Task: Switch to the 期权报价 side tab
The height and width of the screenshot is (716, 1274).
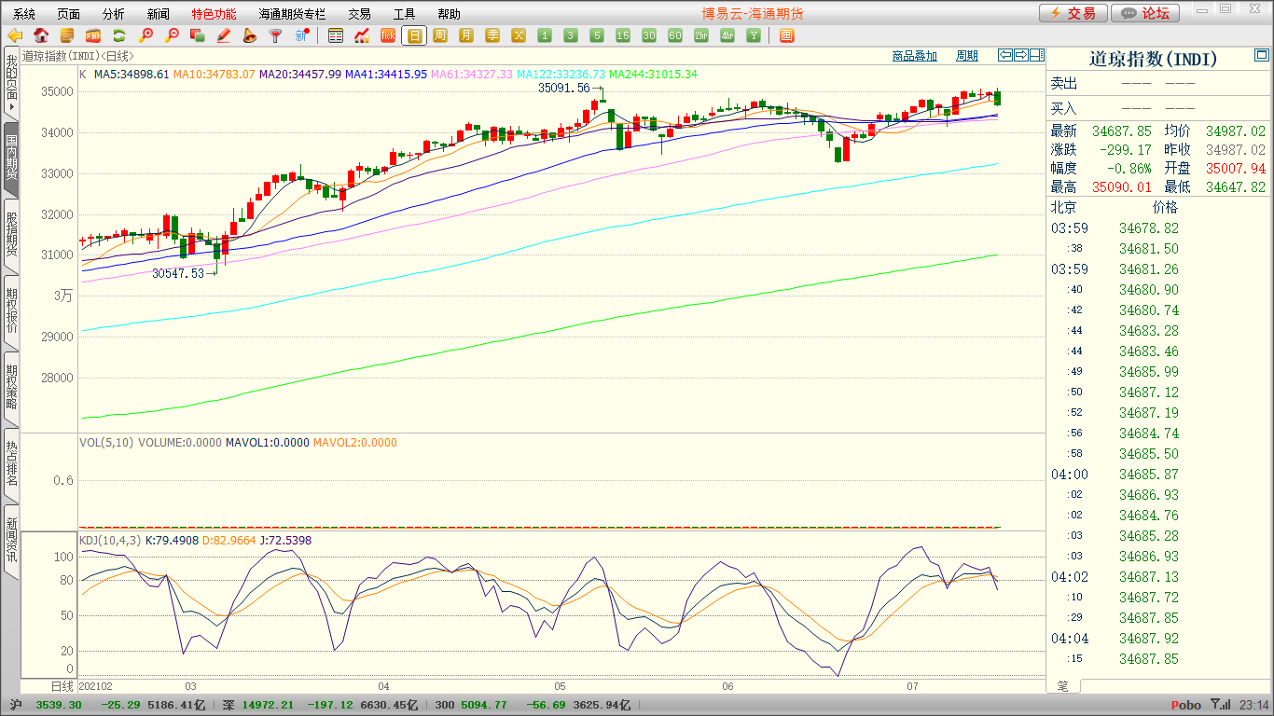Action: click(x=11, y=310)
